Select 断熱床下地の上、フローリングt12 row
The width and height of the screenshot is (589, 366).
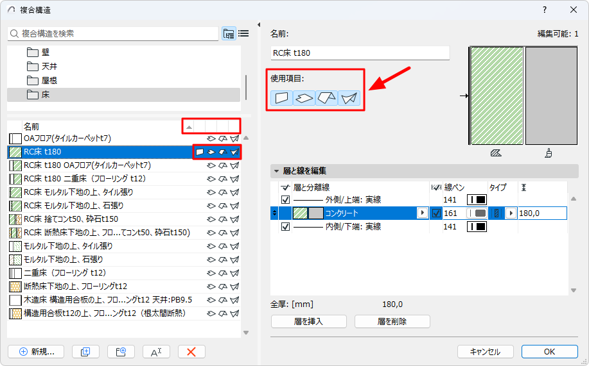pos(123,287)
